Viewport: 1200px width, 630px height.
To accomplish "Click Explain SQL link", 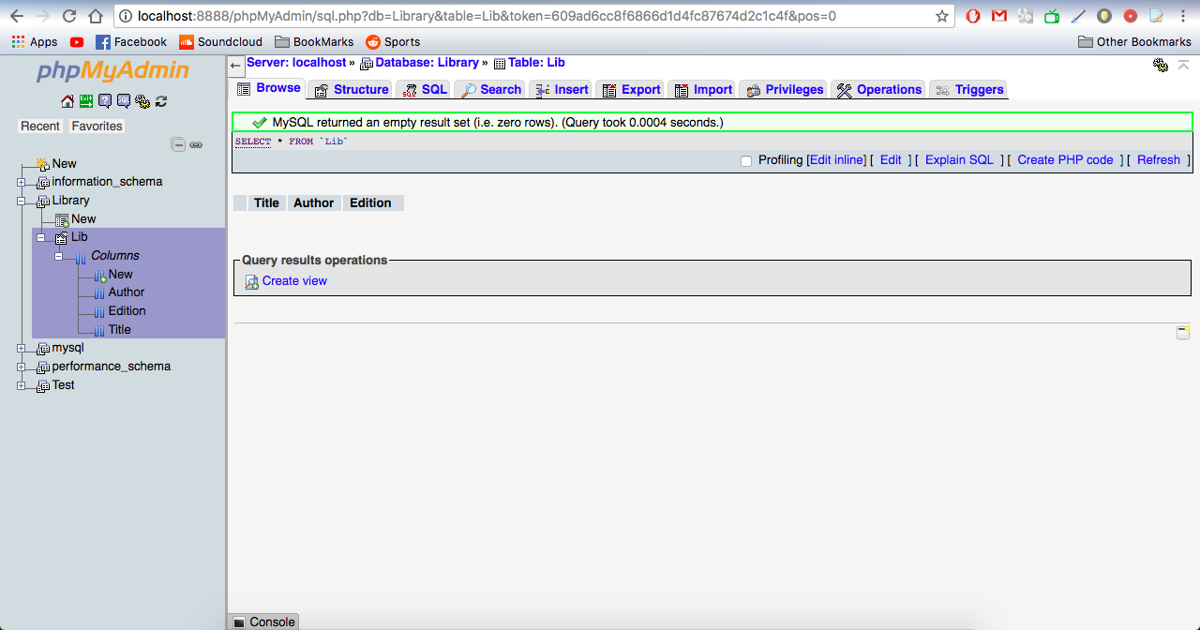I will [959, 160].
